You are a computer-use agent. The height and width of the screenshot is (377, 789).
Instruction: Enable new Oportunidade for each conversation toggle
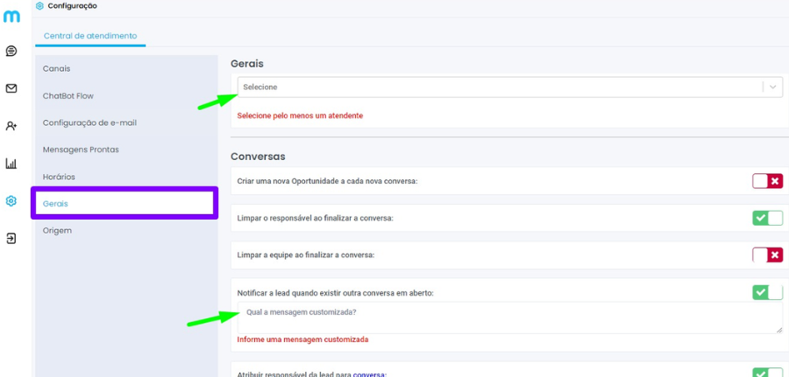[x=767, y=181]
